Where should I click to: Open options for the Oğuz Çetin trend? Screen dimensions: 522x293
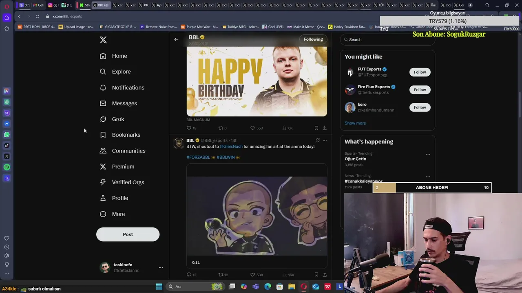pos(428,154)
